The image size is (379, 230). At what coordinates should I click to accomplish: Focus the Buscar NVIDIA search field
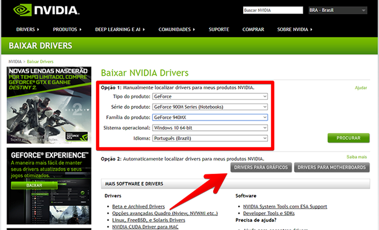273,10
